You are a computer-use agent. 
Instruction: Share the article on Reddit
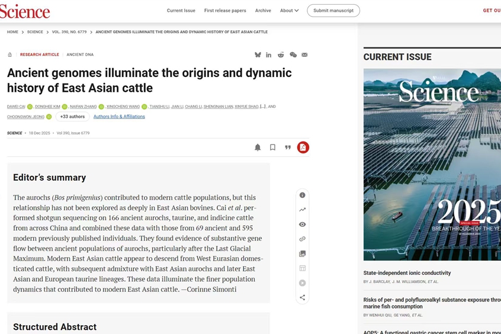click(x=281, y=54)
